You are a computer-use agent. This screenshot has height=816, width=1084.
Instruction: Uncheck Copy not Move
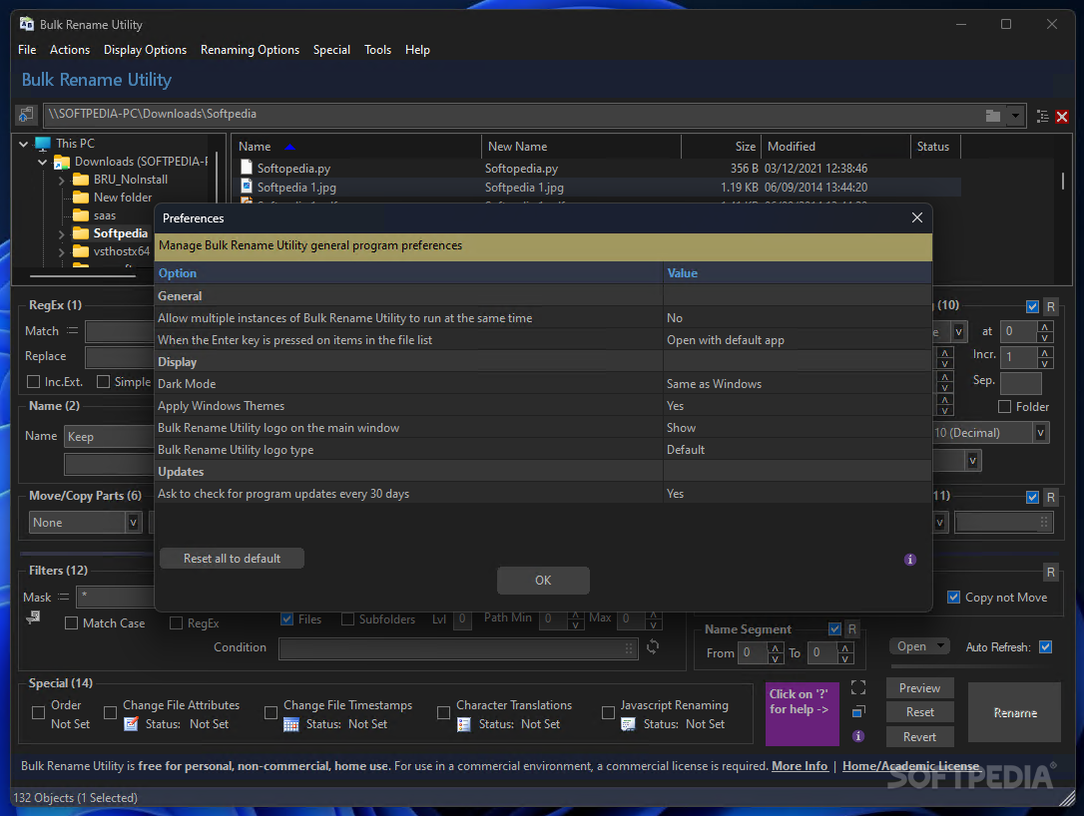(953, 597)
